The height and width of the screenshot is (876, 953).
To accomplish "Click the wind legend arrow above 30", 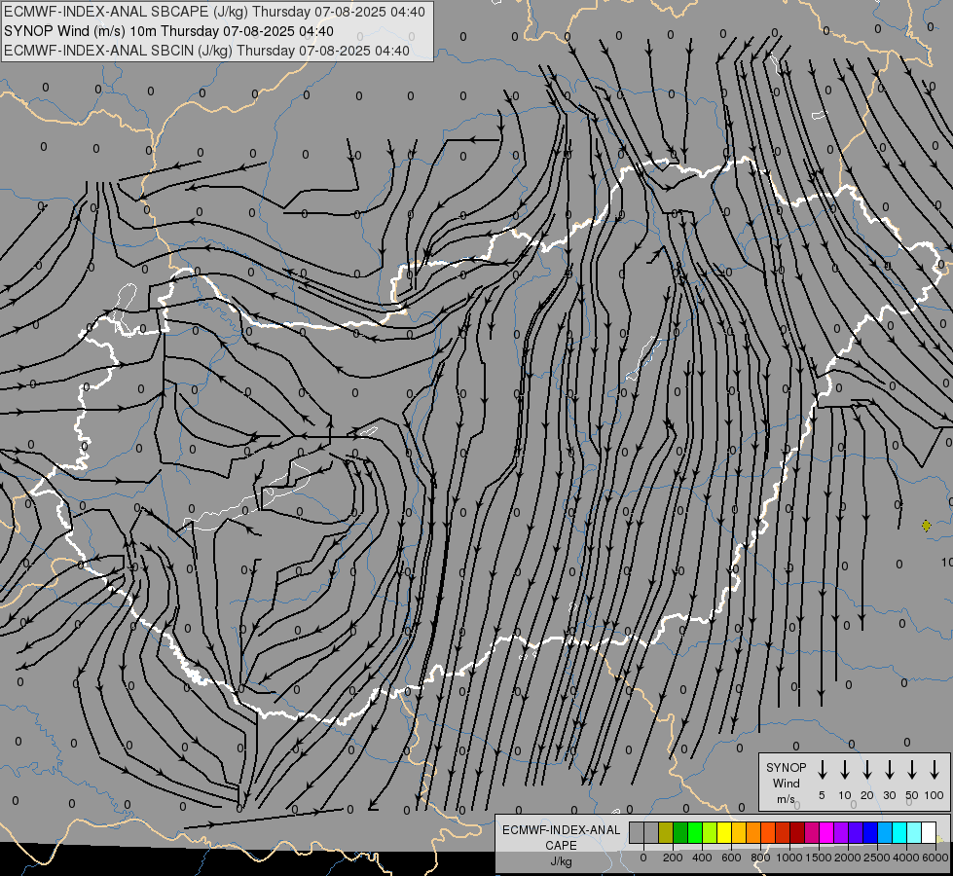I will point(889,770).
